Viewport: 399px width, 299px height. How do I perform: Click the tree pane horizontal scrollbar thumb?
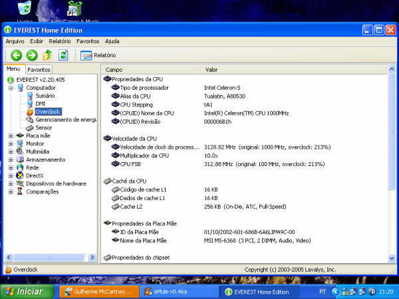click(x=49, y=258)
